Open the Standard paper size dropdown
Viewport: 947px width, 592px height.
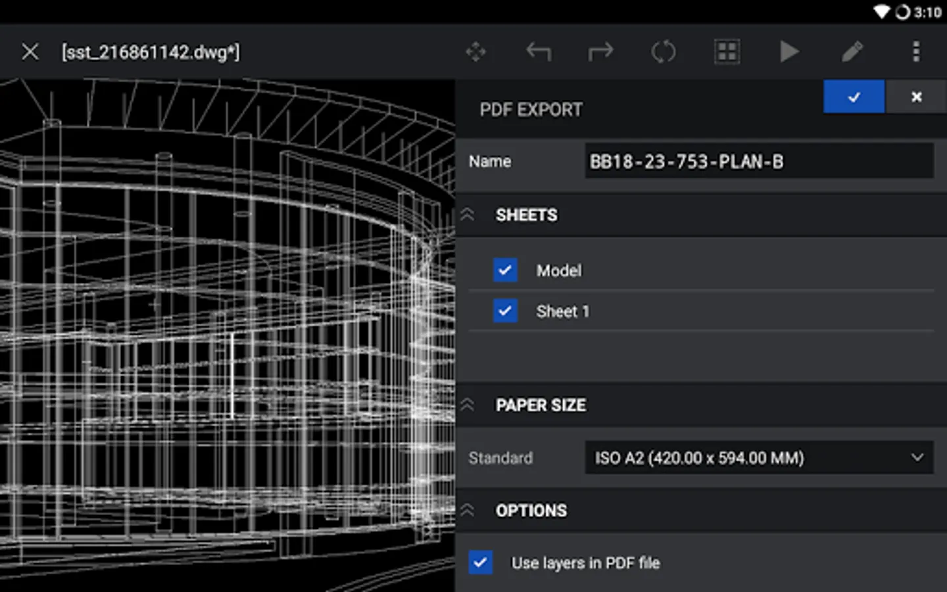point(759,458)
